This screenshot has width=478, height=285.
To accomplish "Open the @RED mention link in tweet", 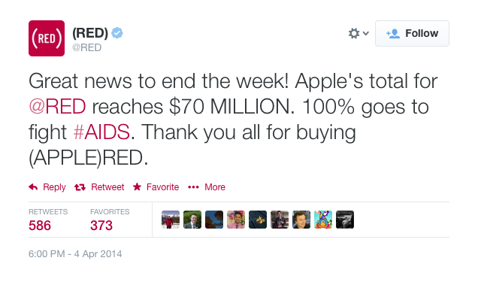I will (57, 107).
